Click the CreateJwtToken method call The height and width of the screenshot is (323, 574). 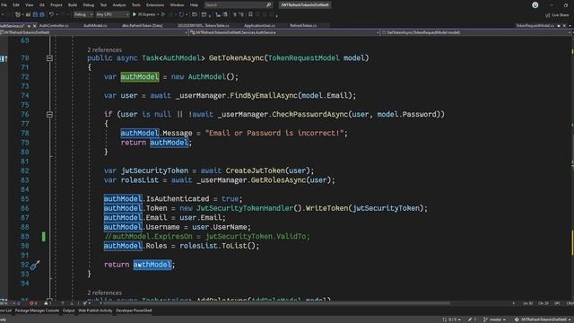click(x=255, y=170)
